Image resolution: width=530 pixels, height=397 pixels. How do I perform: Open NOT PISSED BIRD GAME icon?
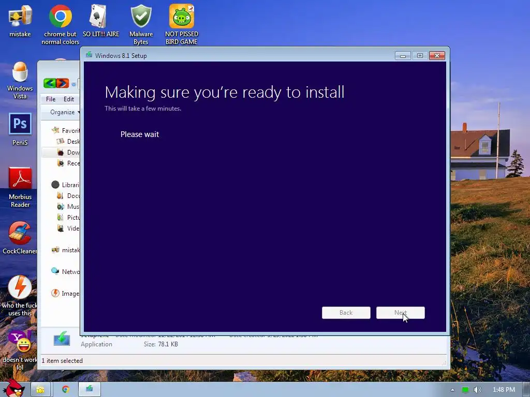tap(182, 24)
